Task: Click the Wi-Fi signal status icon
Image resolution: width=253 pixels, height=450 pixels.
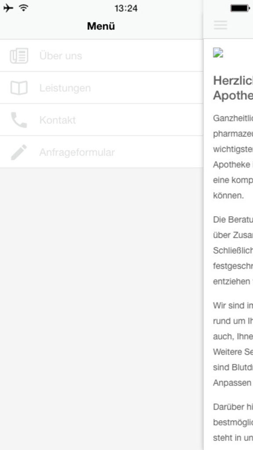Action: tap(23, 8)
